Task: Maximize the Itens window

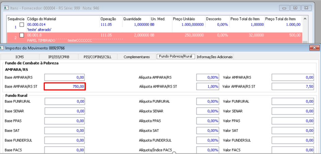Action: click(x=295, y=8)
